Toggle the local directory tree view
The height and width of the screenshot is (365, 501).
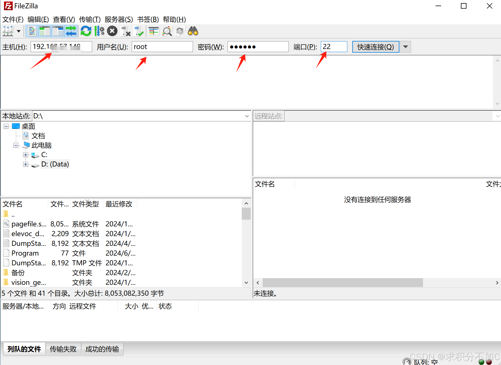pyautogui.click(x=45, y=31)
